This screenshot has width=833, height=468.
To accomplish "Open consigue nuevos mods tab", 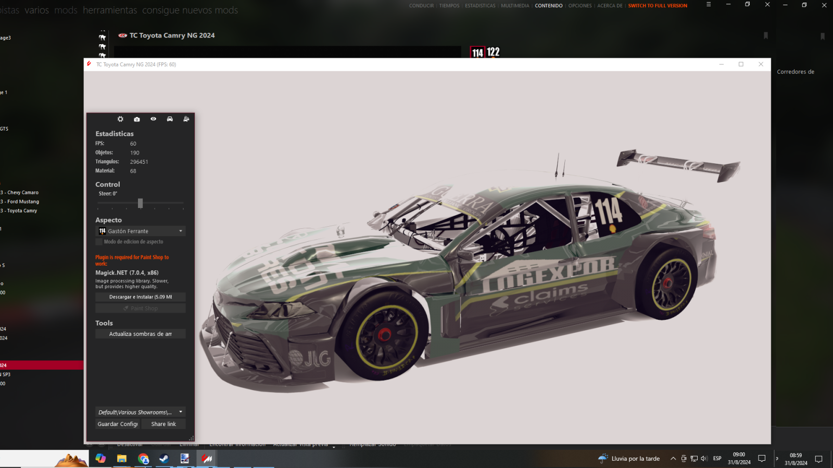I will click(190, 10).
